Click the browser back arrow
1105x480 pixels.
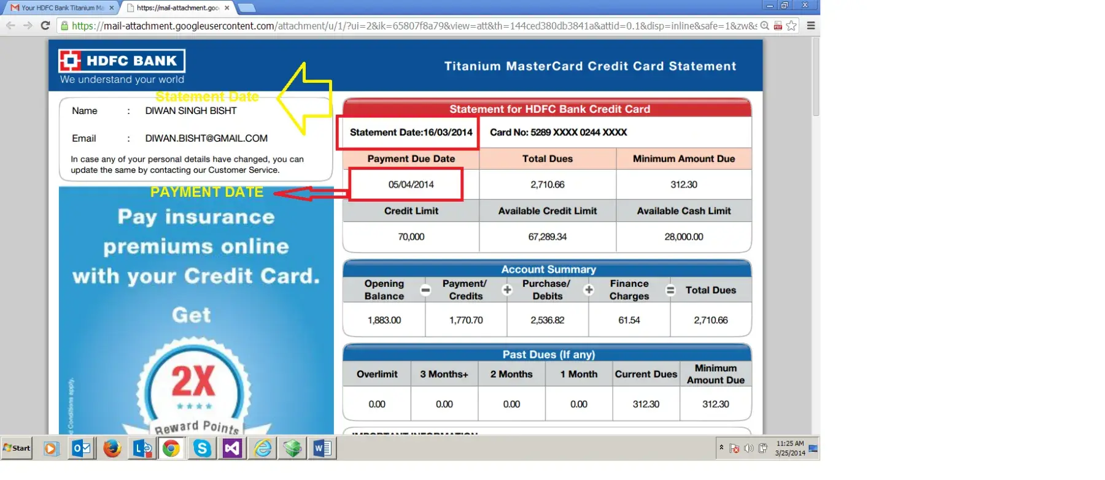pos(10,26)
